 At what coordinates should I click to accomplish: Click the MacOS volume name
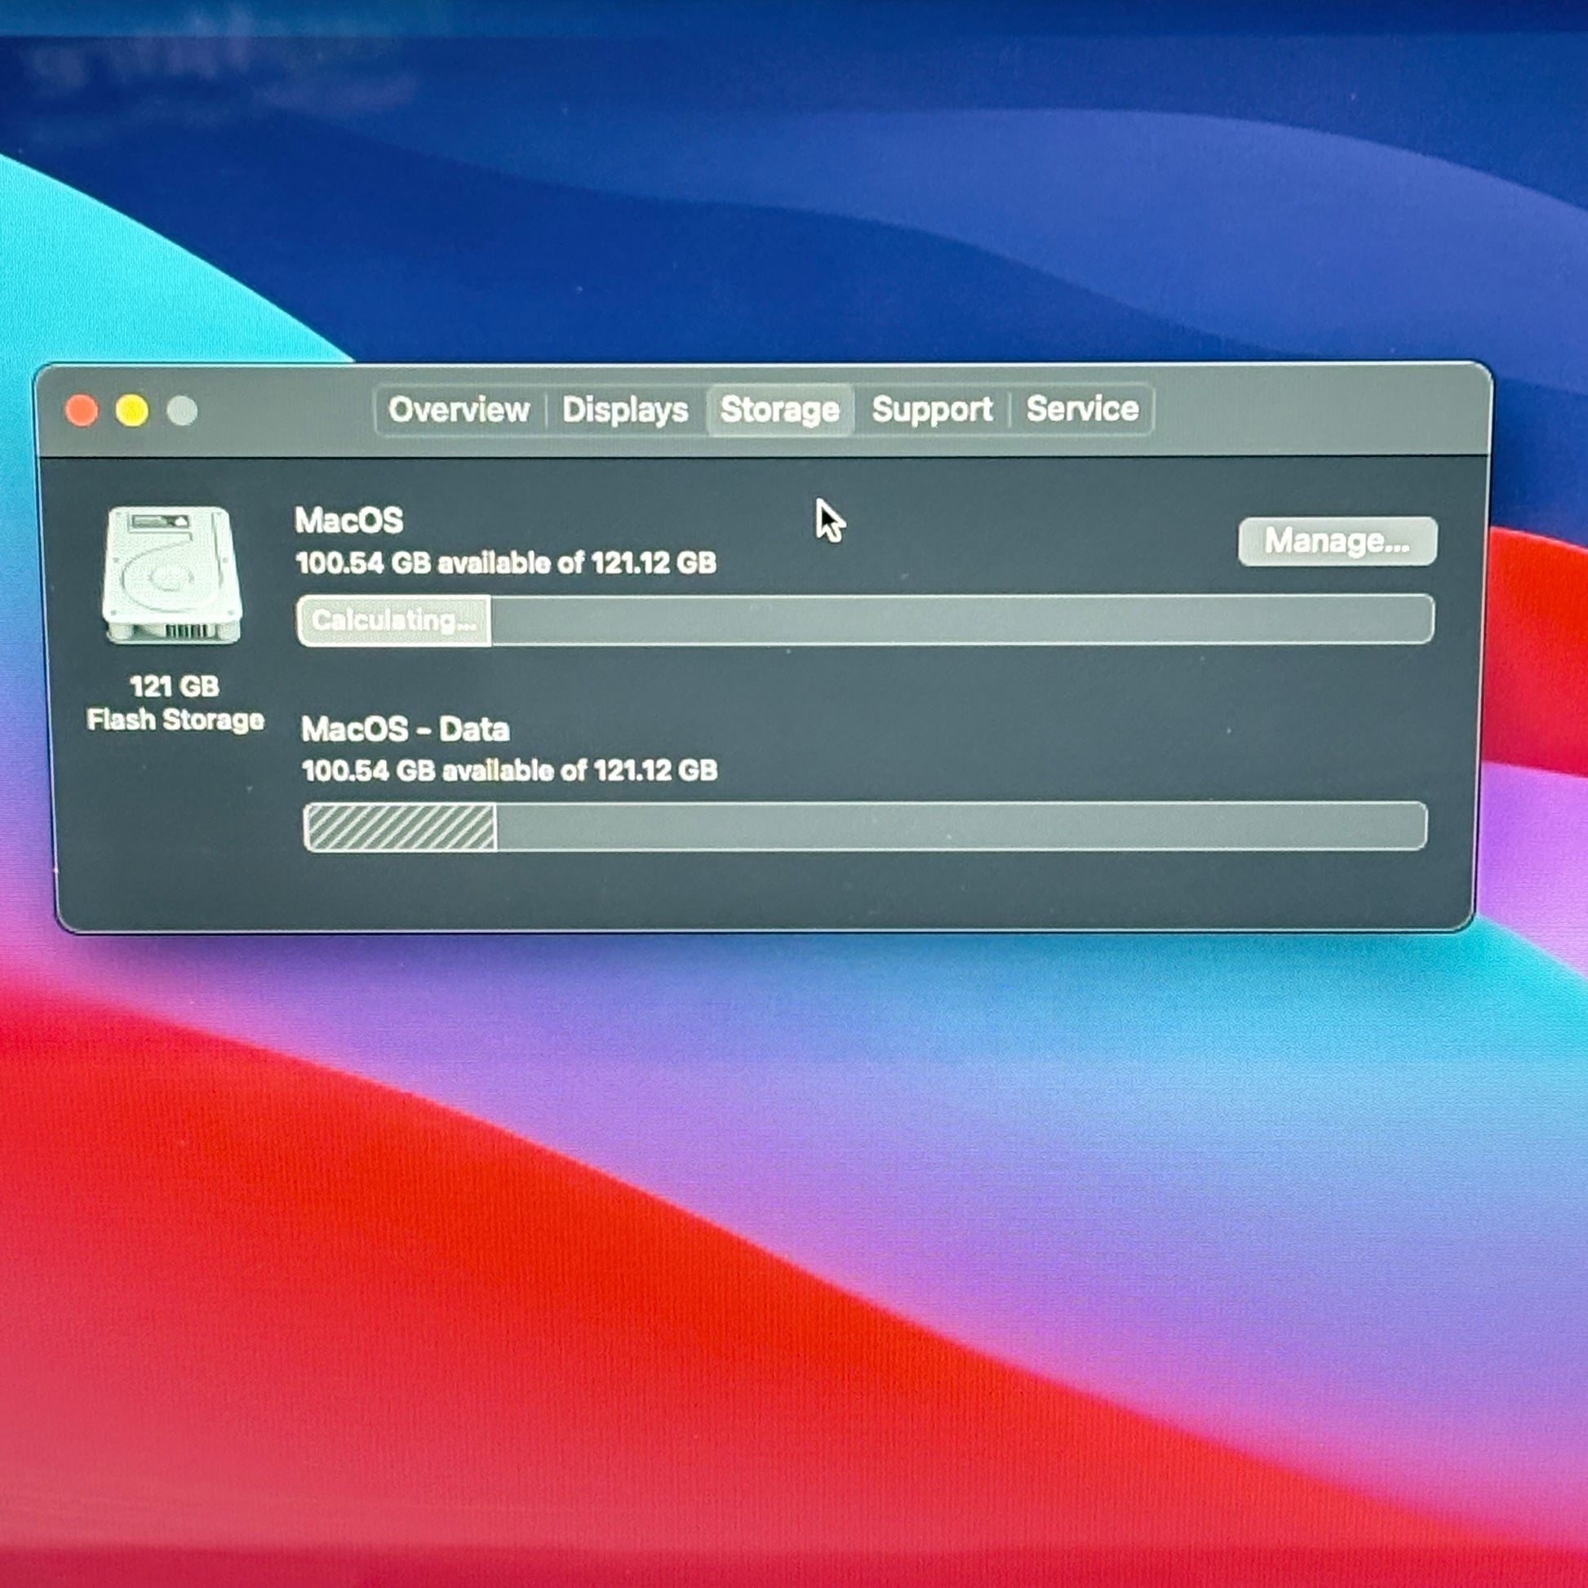click(x=348, y=521)
